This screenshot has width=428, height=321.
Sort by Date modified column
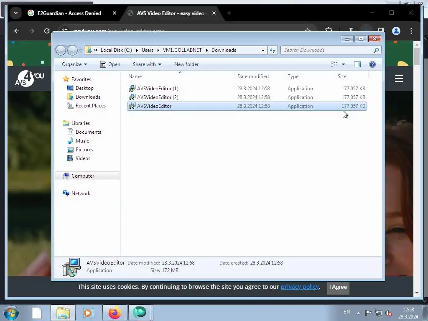tap(253, 76)
